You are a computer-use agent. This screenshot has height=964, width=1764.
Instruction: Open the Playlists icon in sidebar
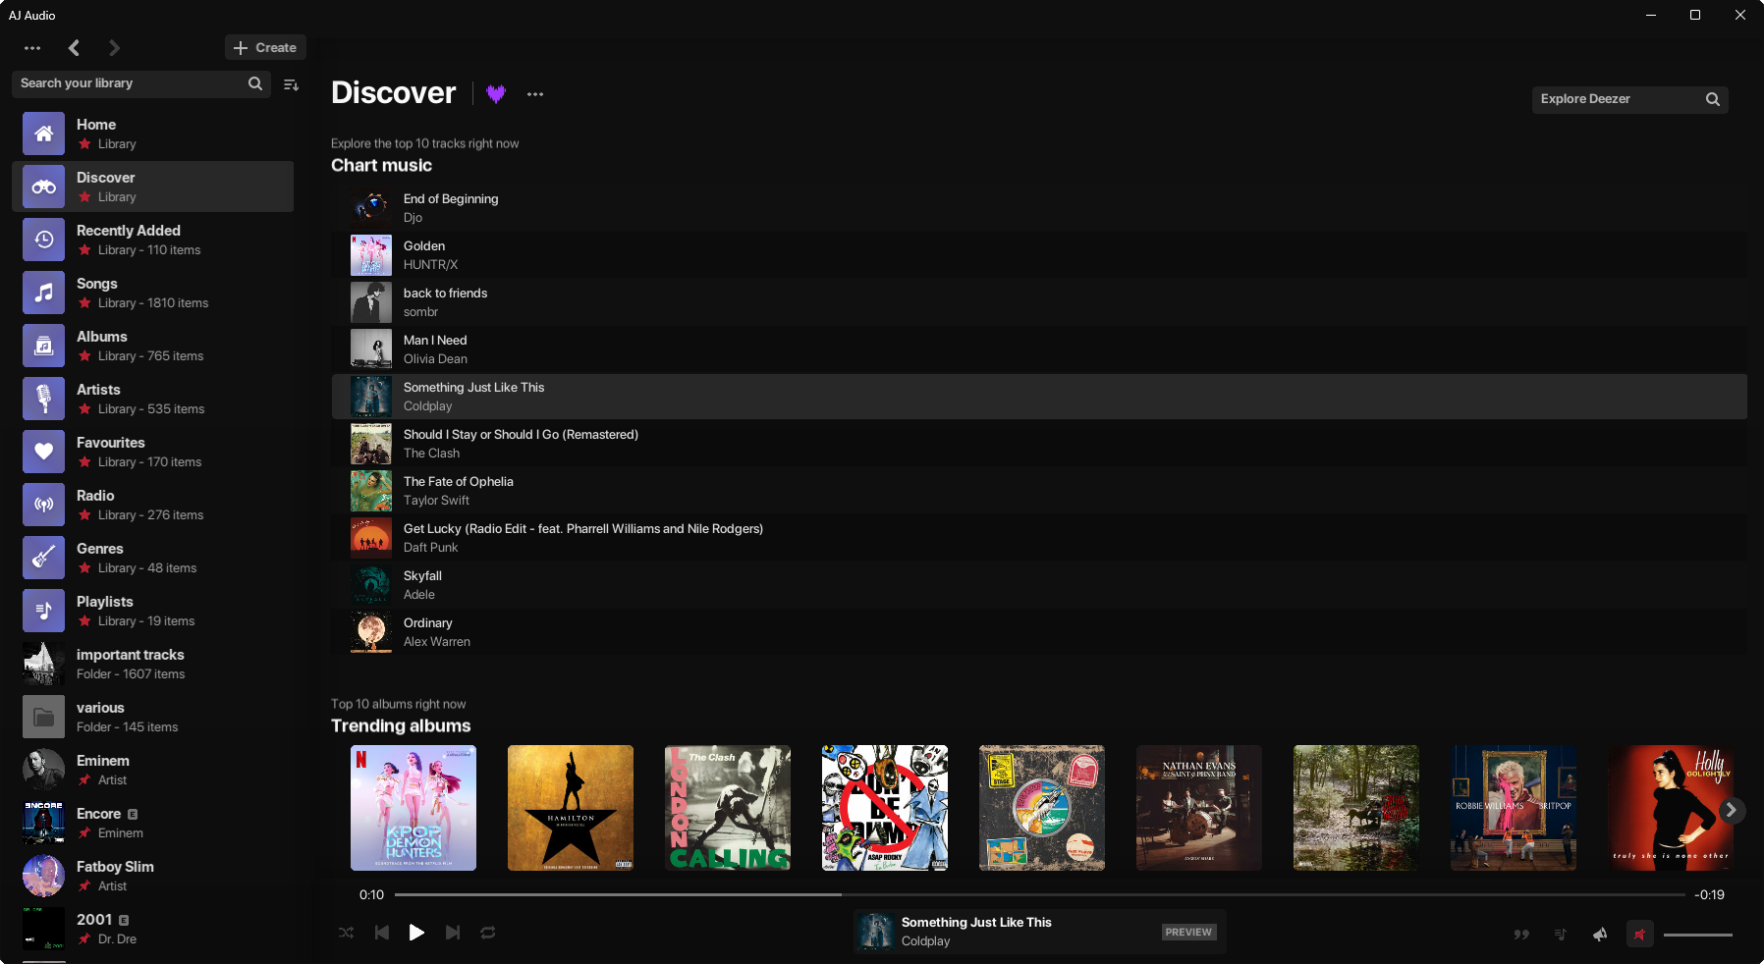point(44,611)
